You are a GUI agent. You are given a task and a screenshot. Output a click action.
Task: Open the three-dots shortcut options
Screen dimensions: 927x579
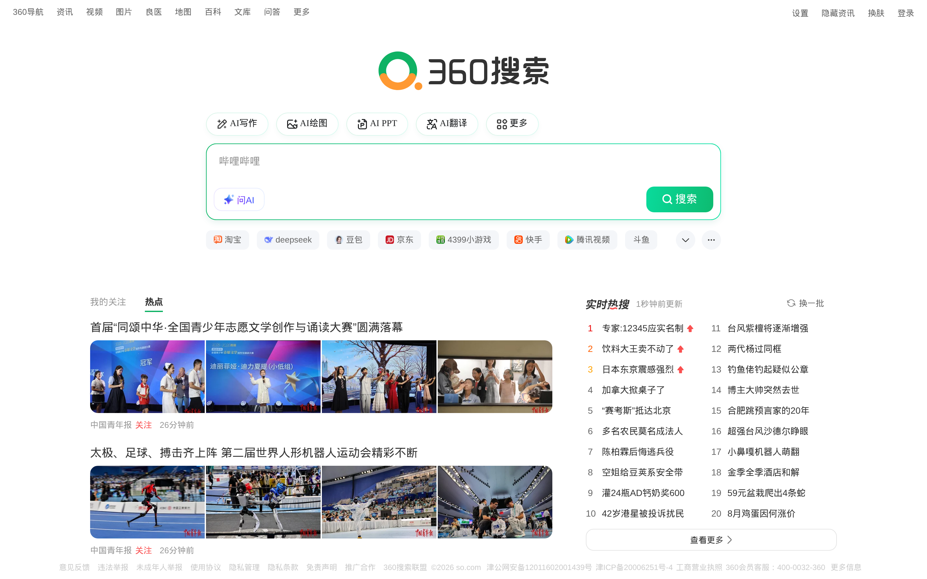711,240
